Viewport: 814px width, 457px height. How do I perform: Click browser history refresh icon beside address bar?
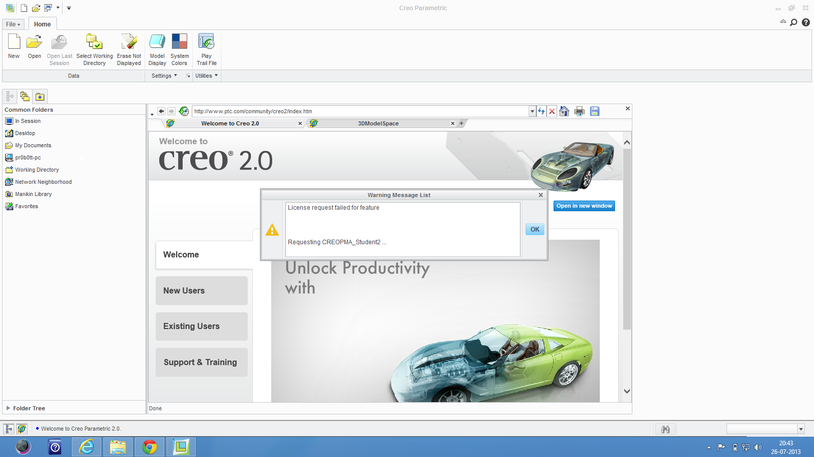[184, 111]
